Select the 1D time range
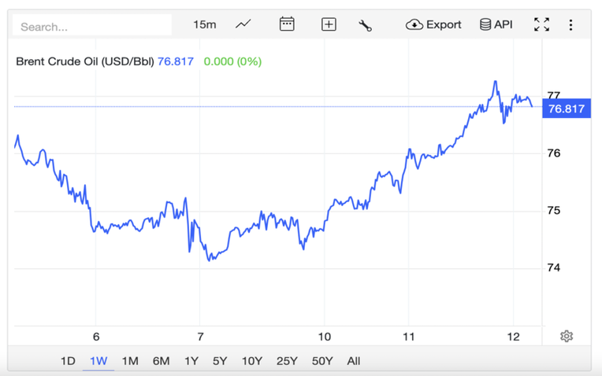The image size is (602, 376). pyautogui.click(x=68, y=361)
